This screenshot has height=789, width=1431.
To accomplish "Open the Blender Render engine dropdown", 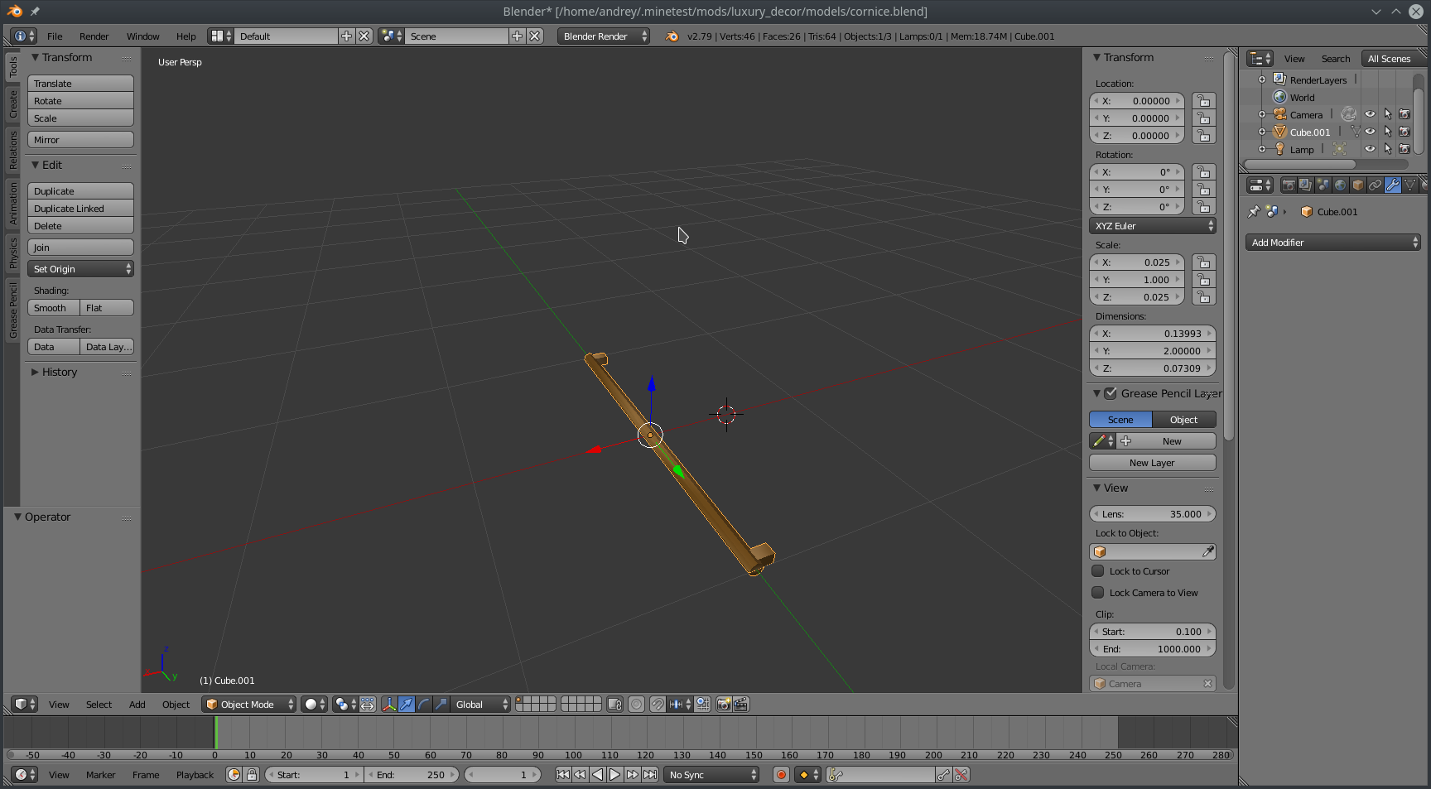I will tap(604, 36).
